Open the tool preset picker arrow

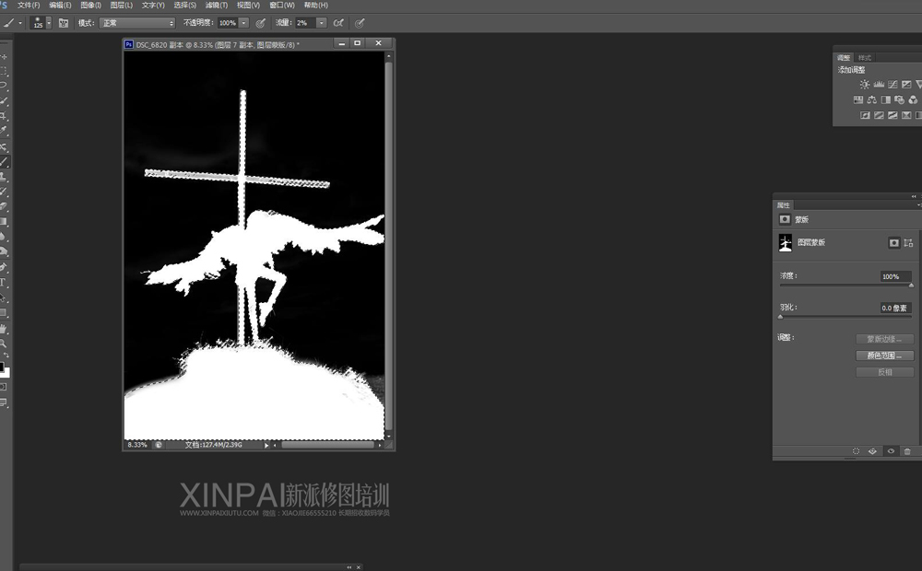click(20, 23)
